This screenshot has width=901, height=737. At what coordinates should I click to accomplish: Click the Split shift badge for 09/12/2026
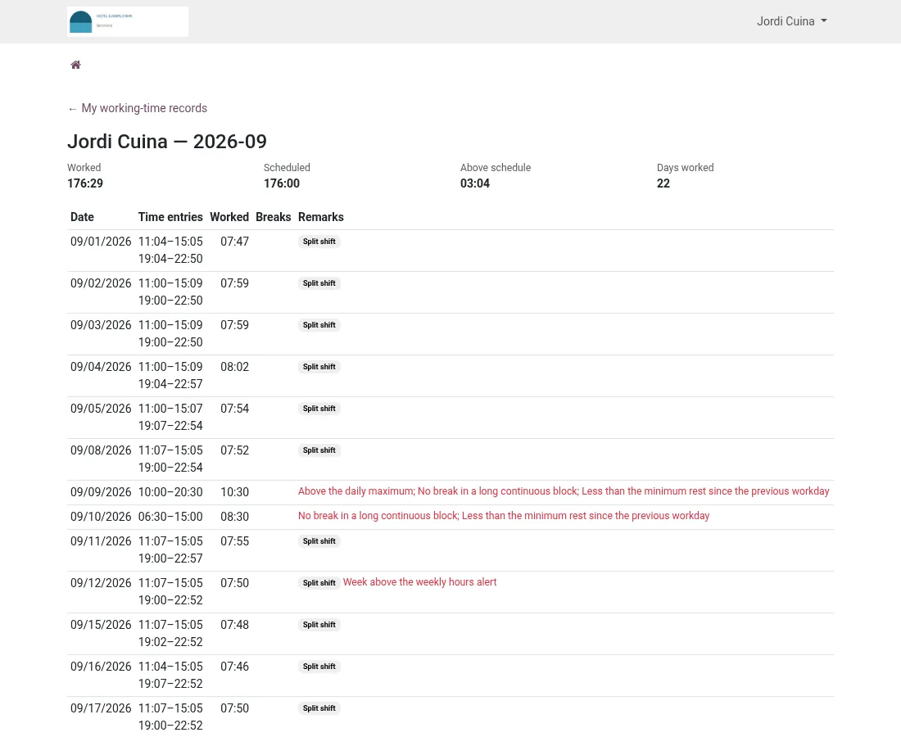[x=319, y=584]
